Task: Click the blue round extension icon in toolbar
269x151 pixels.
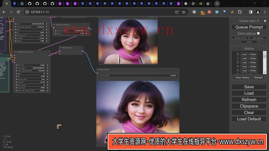Action: (x=217, y=12)
